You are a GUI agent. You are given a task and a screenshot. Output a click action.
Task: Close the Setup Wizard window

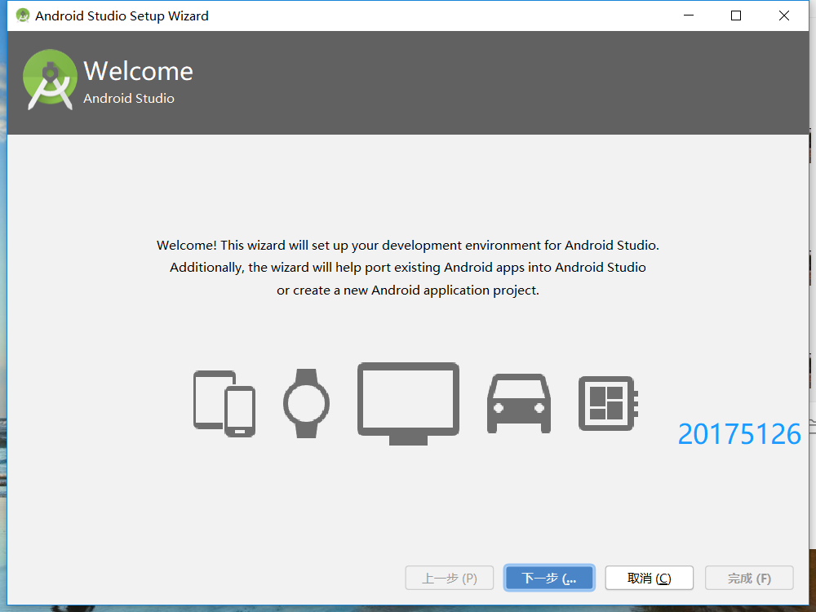(783, 16)
